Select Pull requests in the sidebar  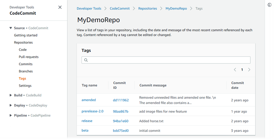pyautogui.click(x=28, y=57)
